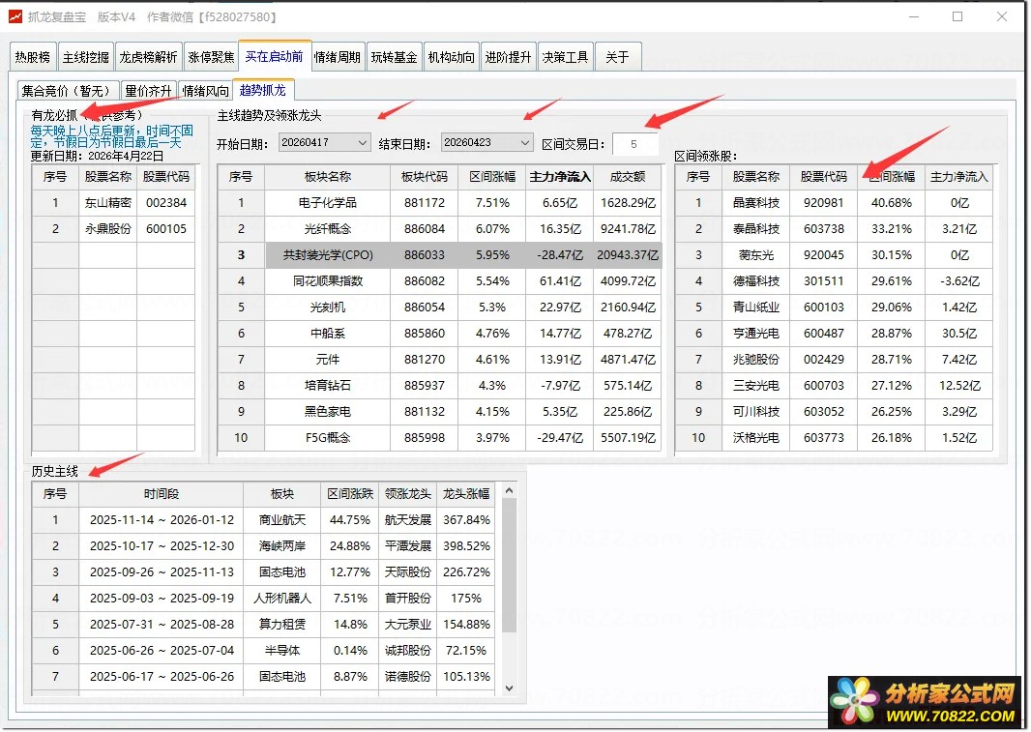Screen dimensions: 1031x732
Task: Open the 热股榜 tab
Action: (33, 58)
